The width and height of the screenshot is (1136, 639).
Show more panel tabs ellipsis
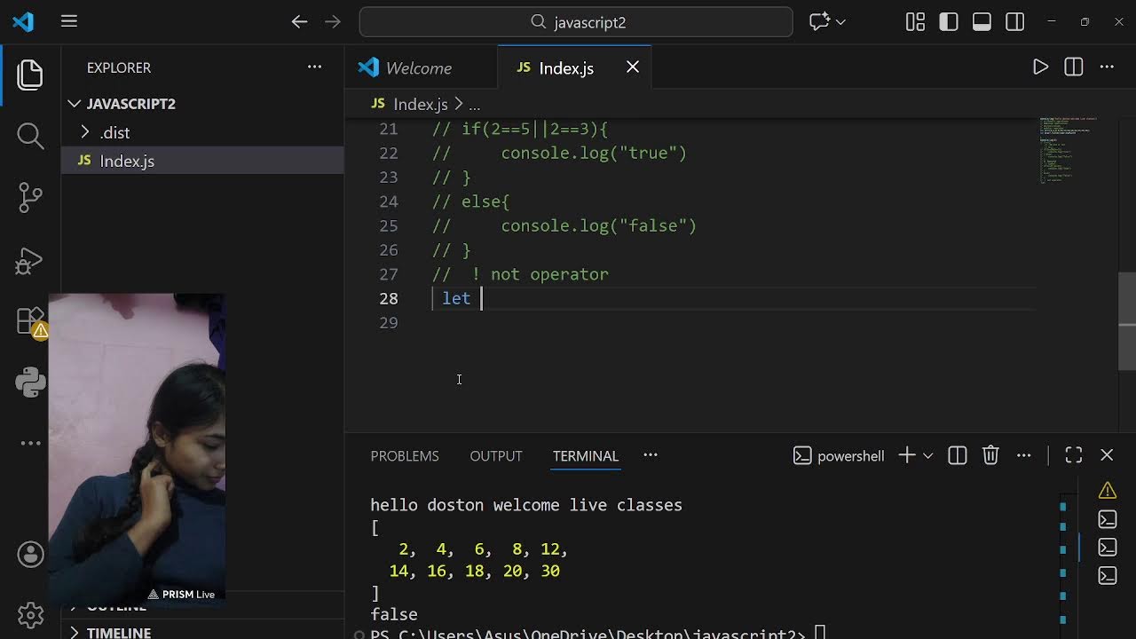[651, 455]
